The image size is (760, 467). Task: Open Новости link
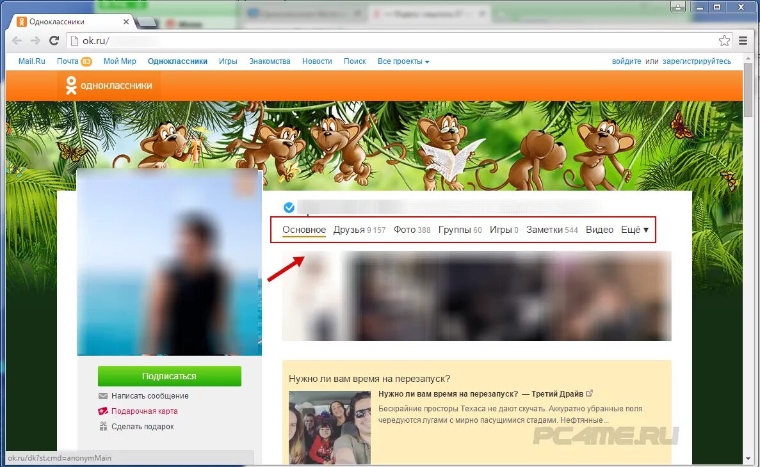317,61
